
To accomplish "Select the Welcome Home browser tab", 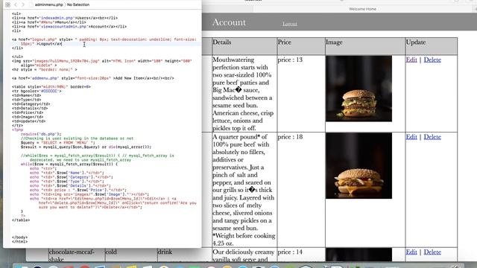I will click(x=362, y=9).
